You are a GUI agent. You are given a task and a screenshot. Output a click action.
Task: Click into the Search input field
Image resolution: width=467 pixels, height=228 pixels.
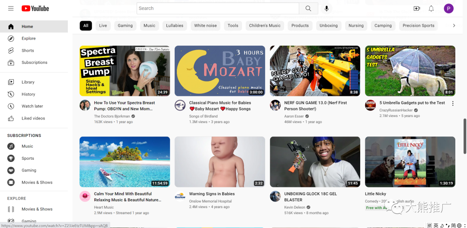click(x=218, y=9)
